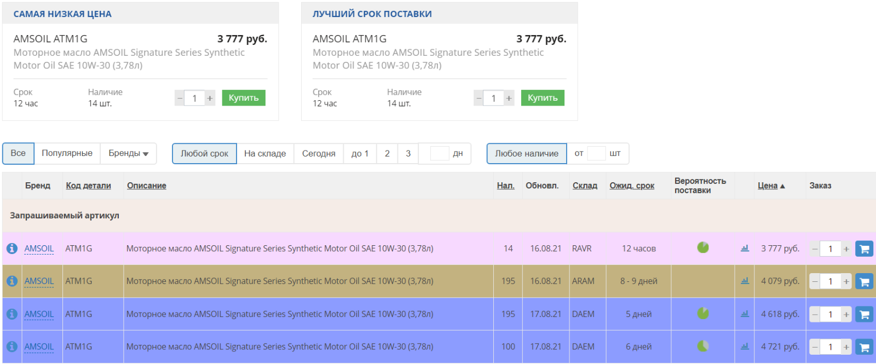Screen dimensions: 876x364
Task: Filter by На складе
Action: 265,154
